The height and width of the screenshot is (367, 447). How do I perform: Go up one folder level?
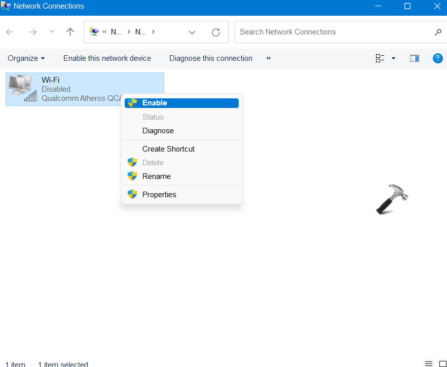[x=70, y=32]
